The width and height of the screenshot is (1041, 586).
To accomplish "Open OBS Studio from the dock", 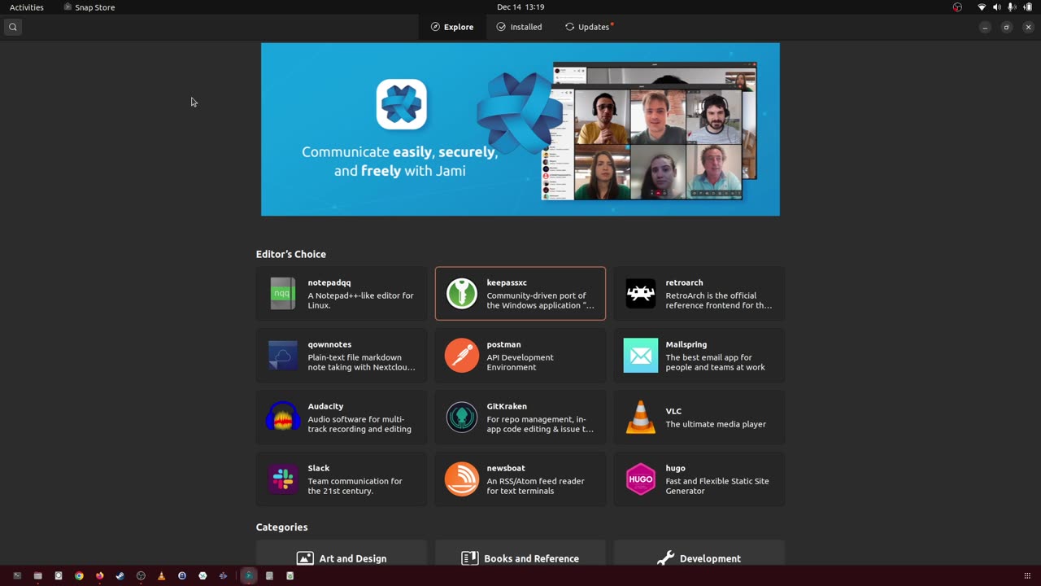I will pyautogui.click(x=141, y=575).
